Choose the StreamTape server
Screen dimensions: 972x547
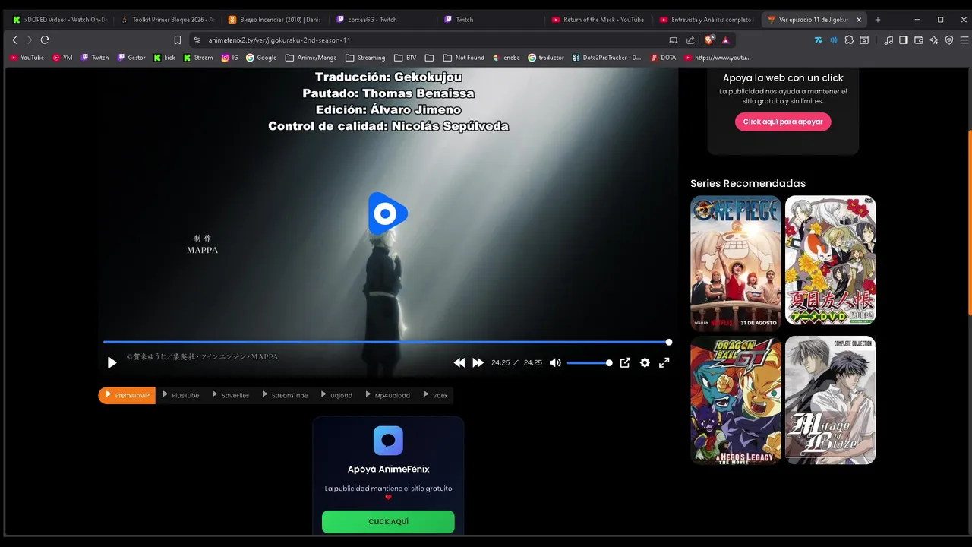tap(286, 395)
